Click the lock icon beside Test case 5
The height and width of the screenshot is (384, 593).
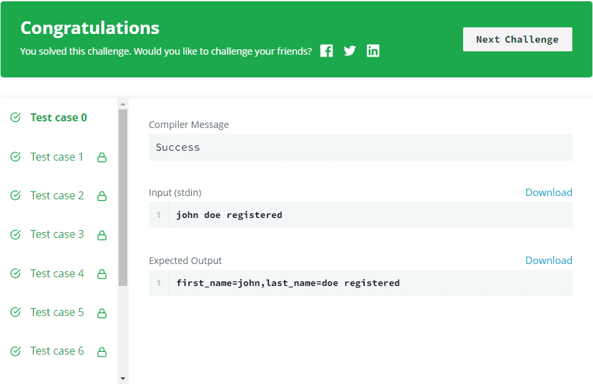tap(102, 313)
